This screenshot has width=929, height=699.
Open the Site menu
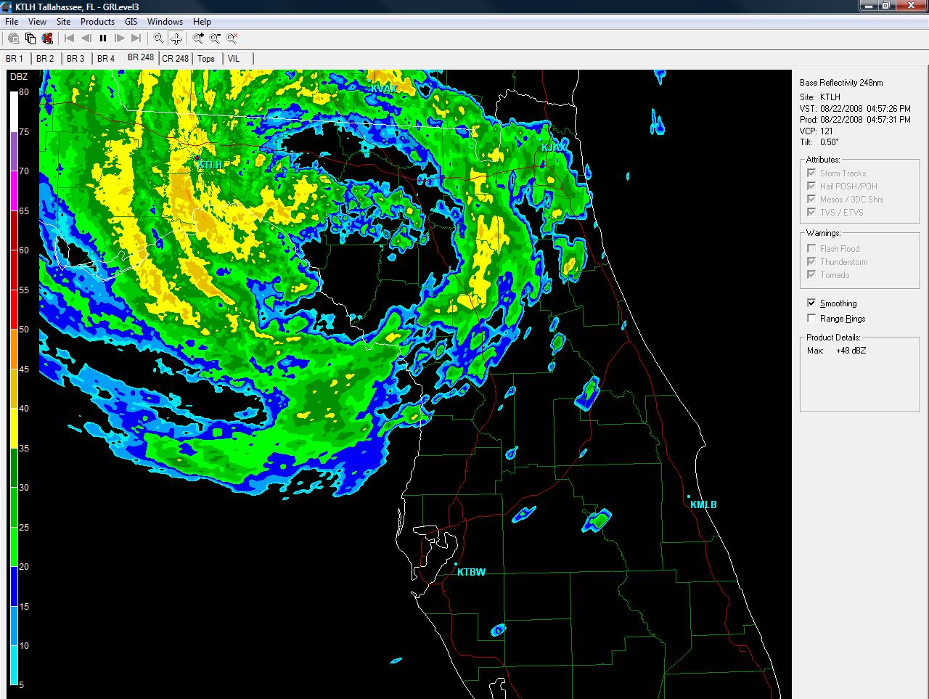64,22
